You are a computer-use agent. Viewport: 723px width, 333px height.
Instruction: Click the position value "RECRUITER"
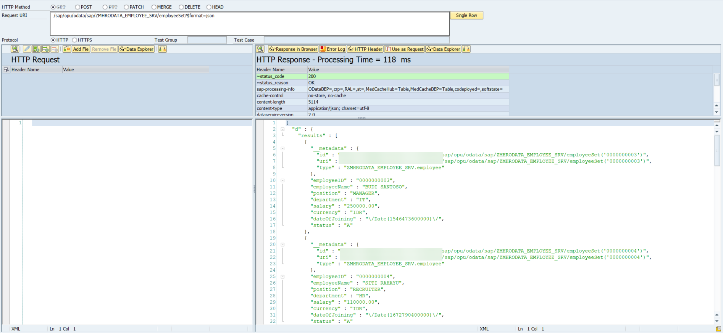pyautogui.click(x=367, y=290)
